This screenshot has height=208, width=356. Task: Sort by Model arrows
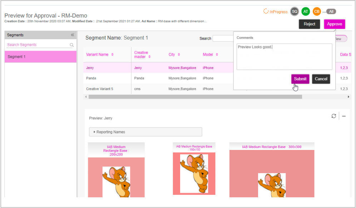[217, 54]
